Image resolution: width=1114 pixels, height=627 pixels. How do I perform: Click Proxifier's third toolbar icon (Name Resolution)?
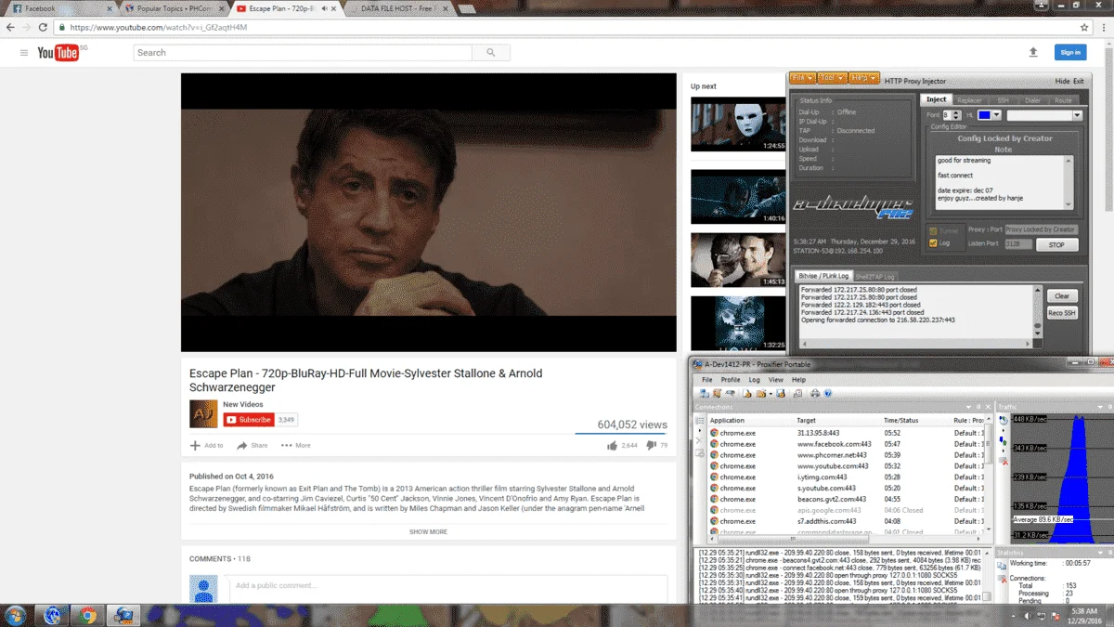point(730,394)
